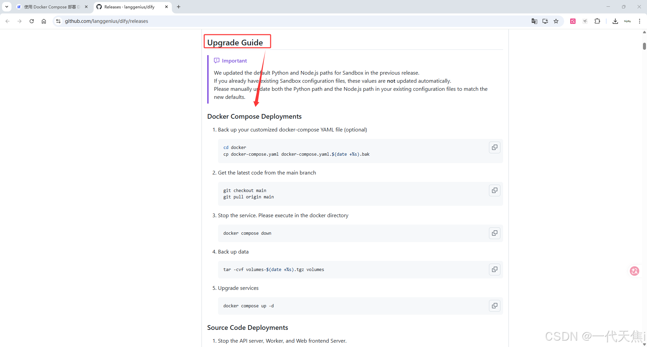Image resolution: width=647 pixels, height=347 pixels.
Task: Copy the 'docker compose up -d' command
Action: [x=495, y=306]
